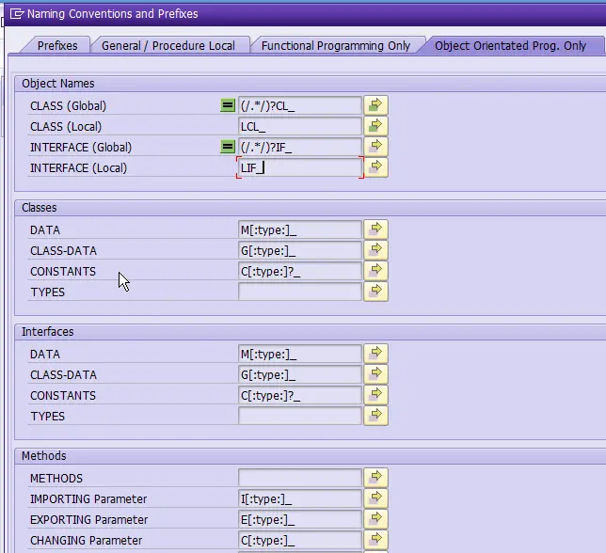Click the empty Interfaces TYPES field
Image resolution: width=606 pixels, height=553 pixels.
[300, 416]
